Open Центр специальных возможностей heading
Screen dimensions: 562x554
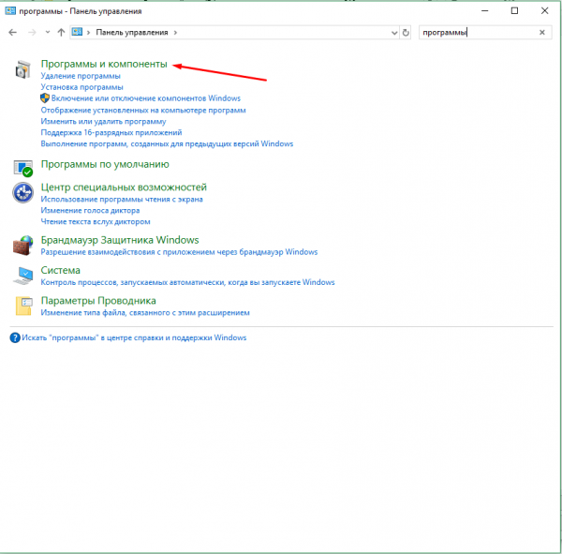pos(124,187)
